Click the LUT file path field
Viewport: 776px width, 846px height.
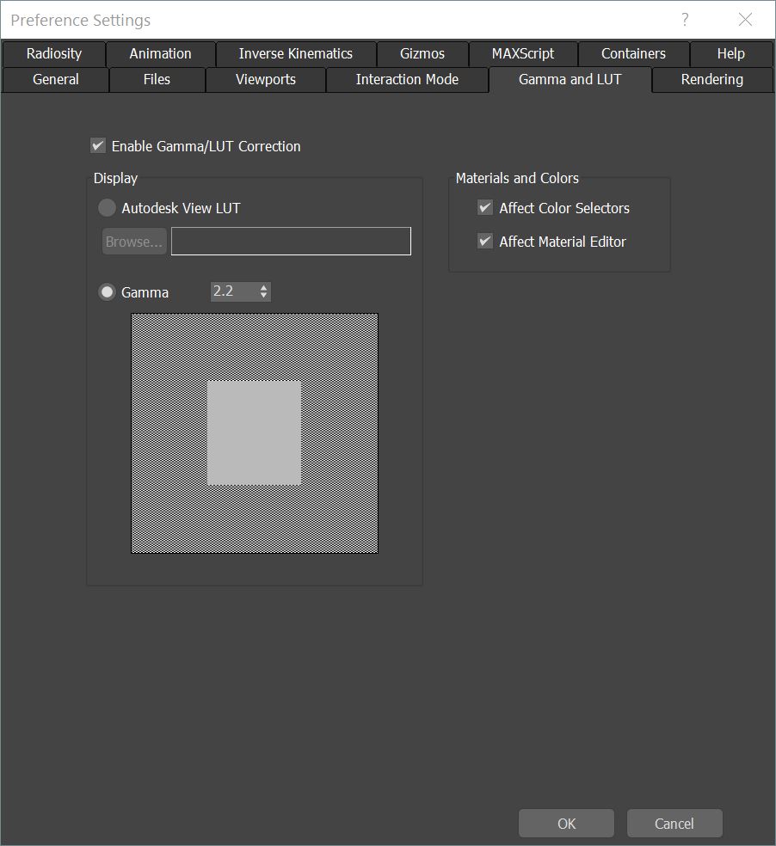291,241
